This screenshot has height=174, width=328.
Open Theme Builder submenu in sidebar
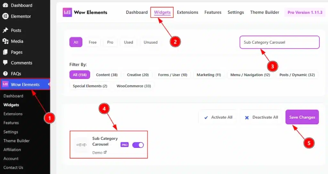[17, 141]
